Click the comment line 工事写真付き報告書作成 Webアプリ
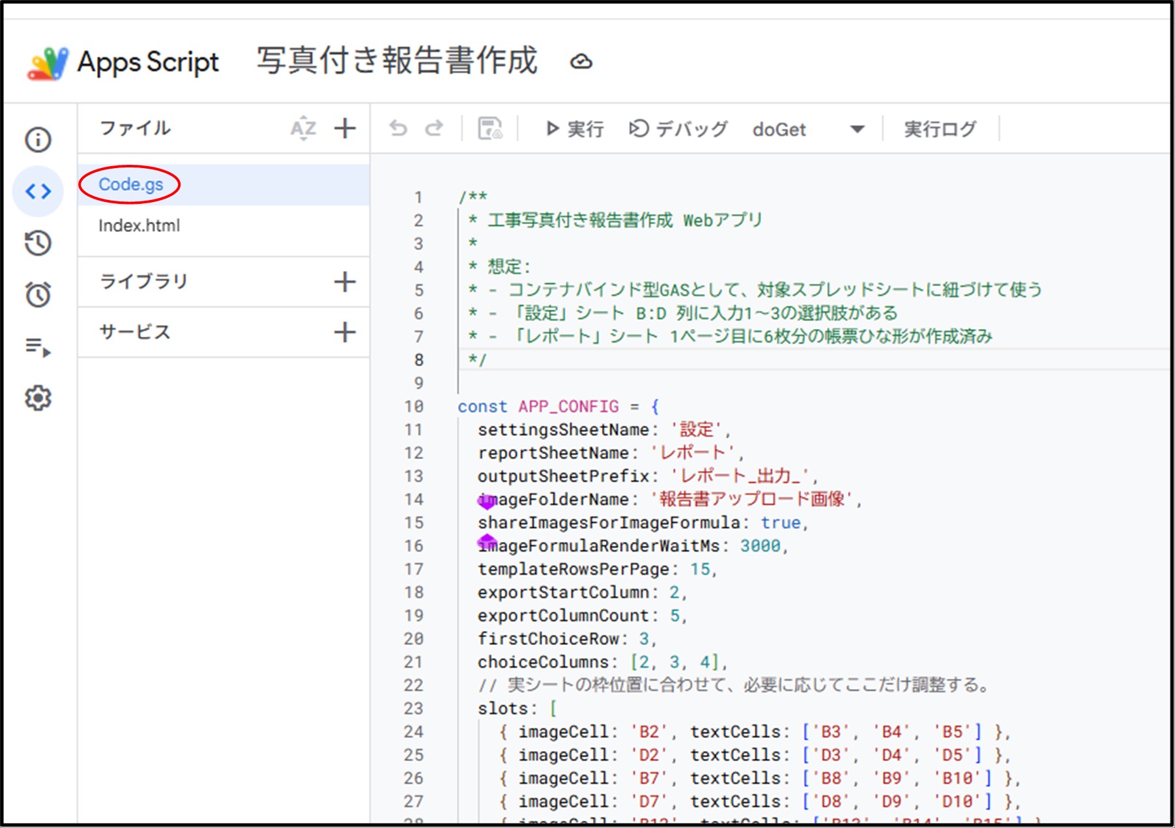The image size is (1175, 828). pyautogui.click(x=615, y=220)
